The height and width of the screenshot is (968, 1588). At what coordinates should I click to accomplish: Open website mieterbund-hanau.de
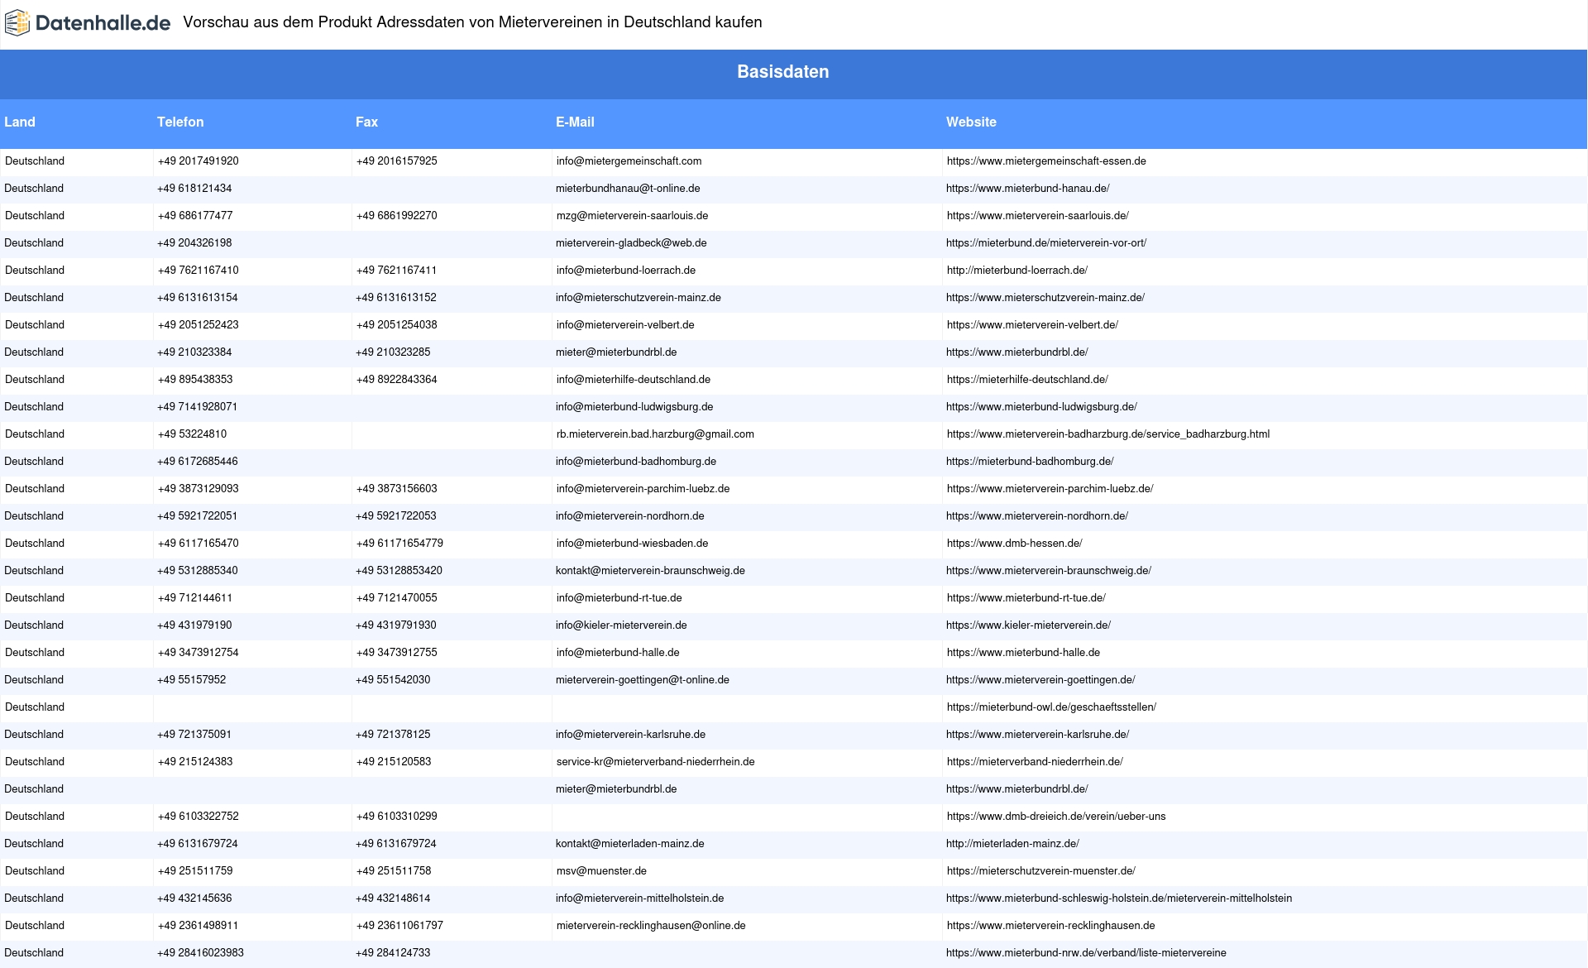pos(1028,189)
